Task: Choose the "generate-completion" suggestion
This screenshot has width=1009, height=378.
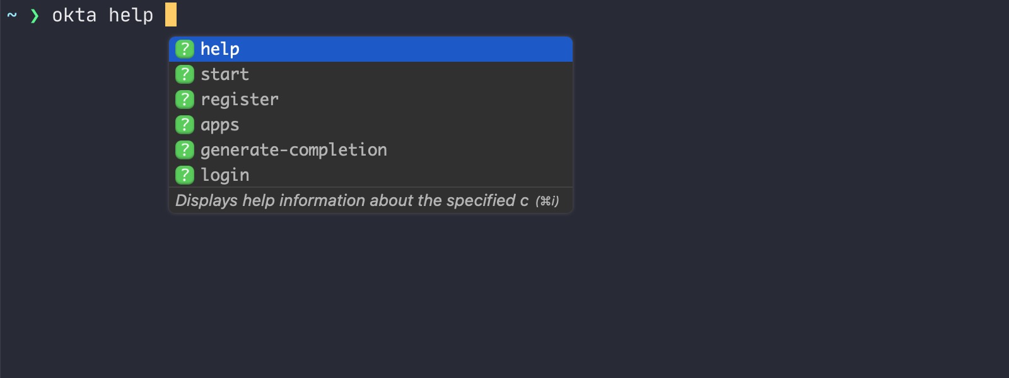Action: (x=293, y=149)
